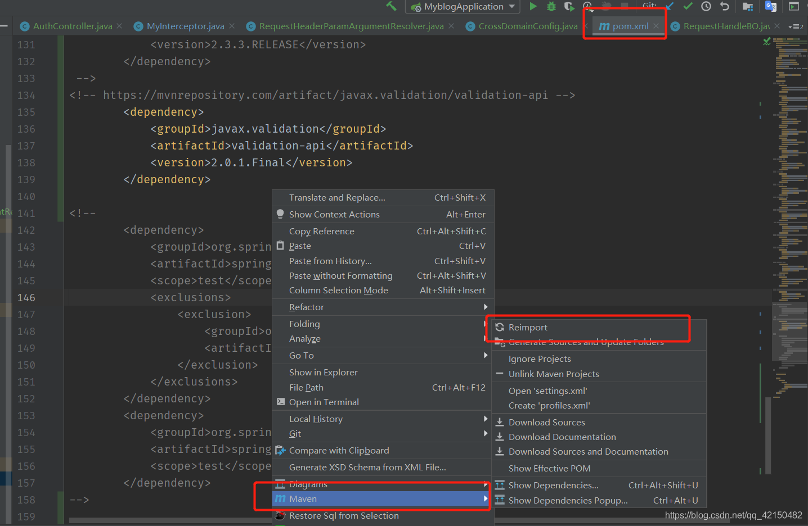808x526 pixels.
Task: Choose Open 'settings.xml'
Action: (x=599, y=391)
